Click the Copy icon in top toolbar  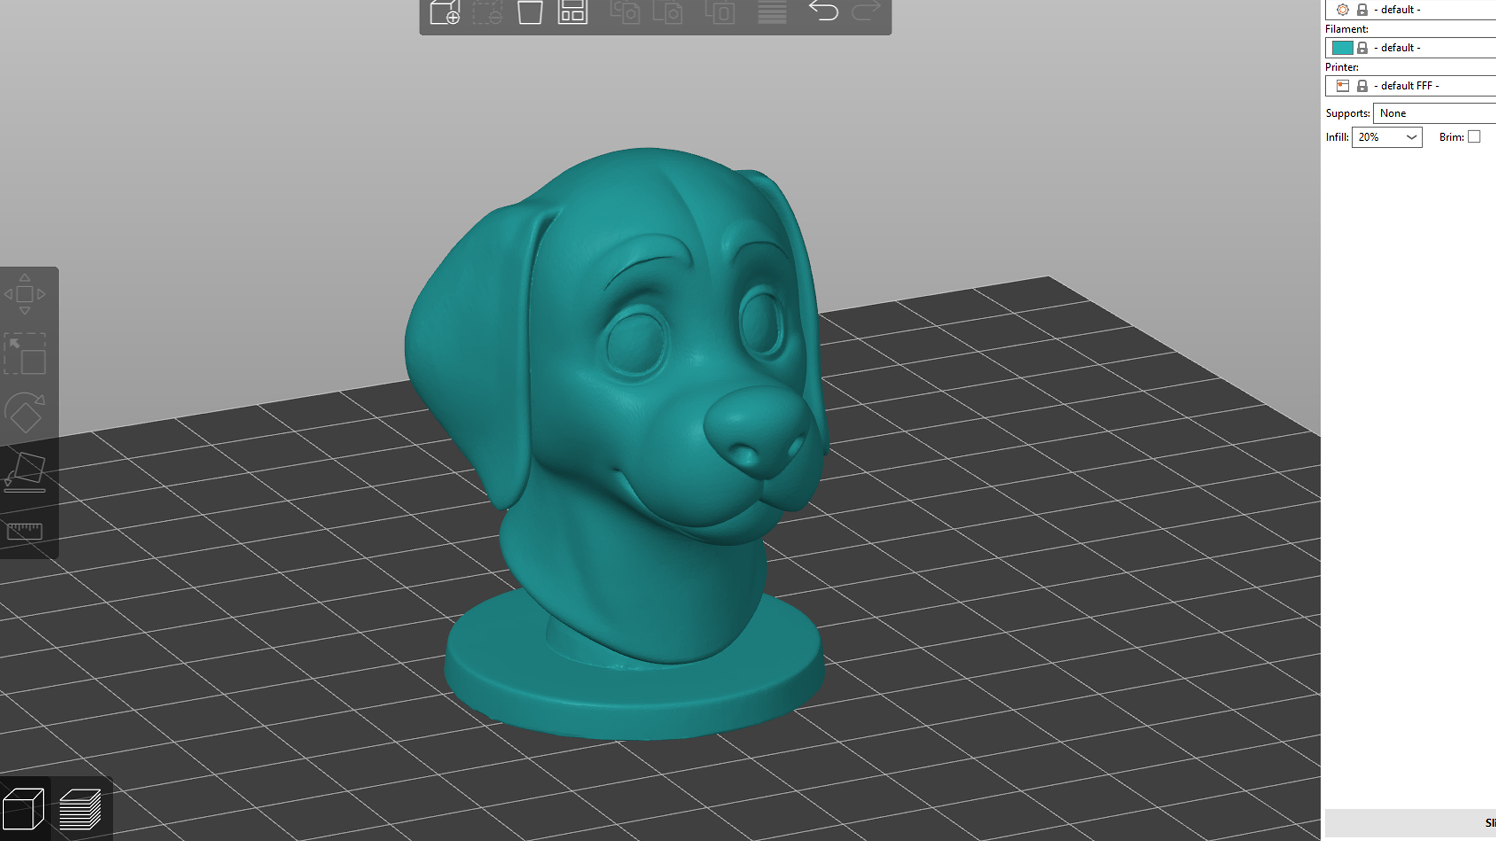pyautogui.click(x=625, y=12)
